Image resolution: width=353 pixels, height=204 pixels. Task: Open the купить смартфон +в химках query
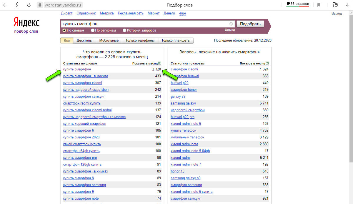tap(86, 171)
